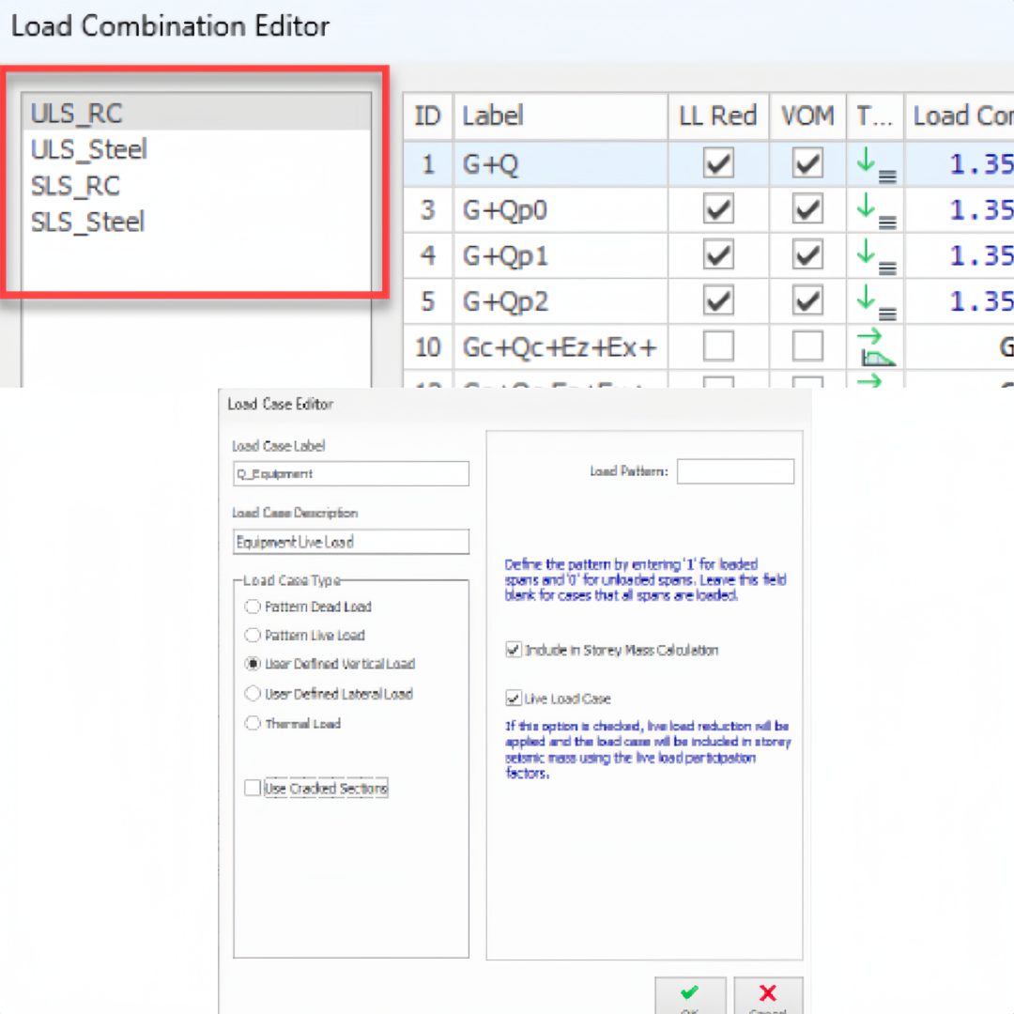Click the VOM column header
The image size is (1014, 1014).
(x=807, y=116)
